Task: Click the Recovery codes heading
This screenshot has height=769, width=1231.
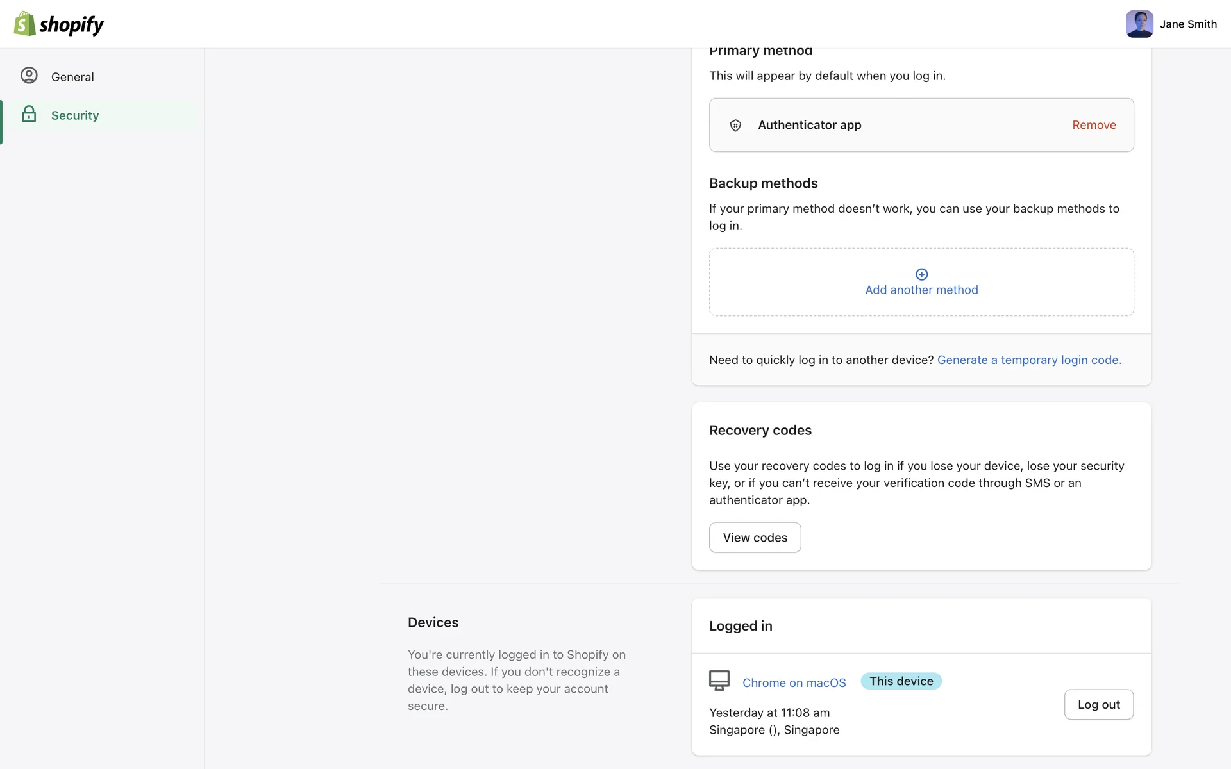Action: (760, 431)
